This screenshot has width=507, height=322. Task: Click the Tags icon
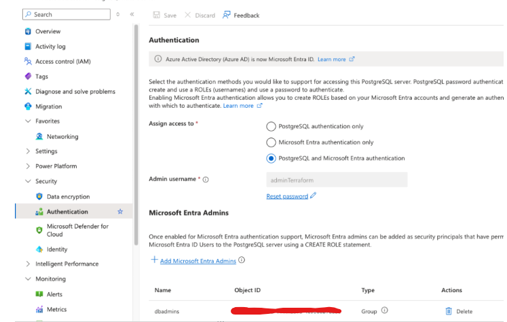click(x=28, y=76)
